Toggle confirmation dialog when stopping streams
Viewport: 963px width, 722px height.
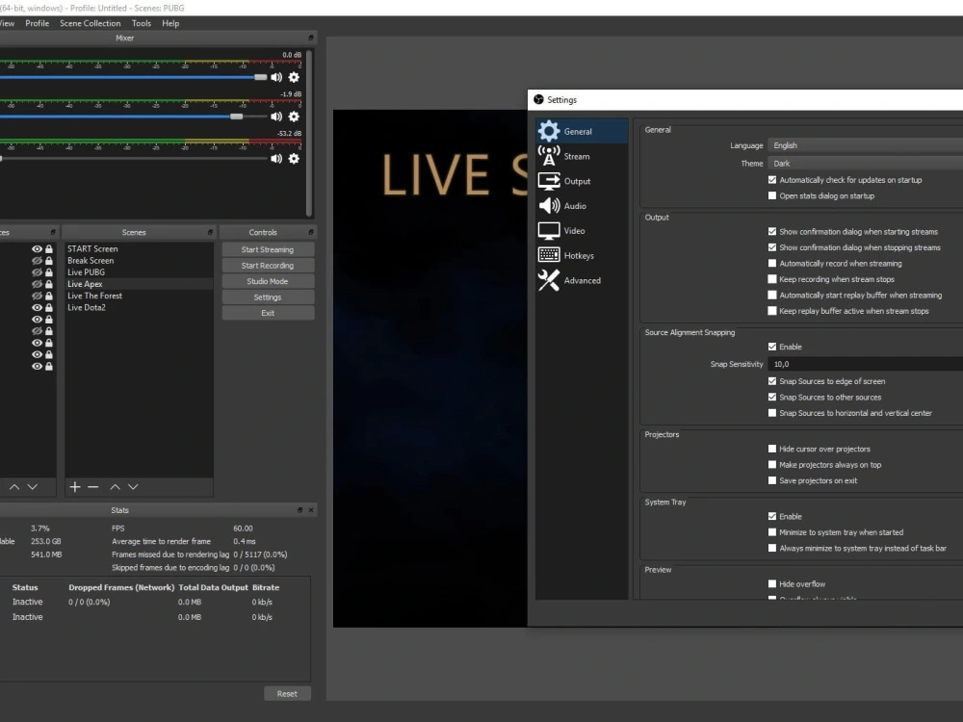[772, 247]
